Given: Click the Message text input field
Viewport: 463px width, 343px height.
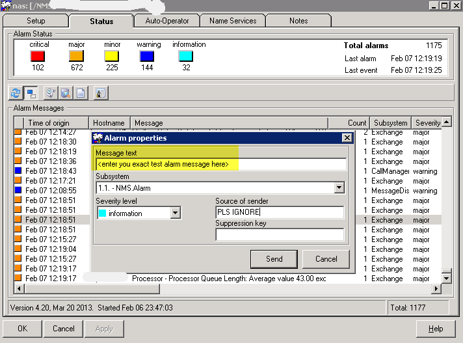Looking at the screenshot, I should (220, 164).
